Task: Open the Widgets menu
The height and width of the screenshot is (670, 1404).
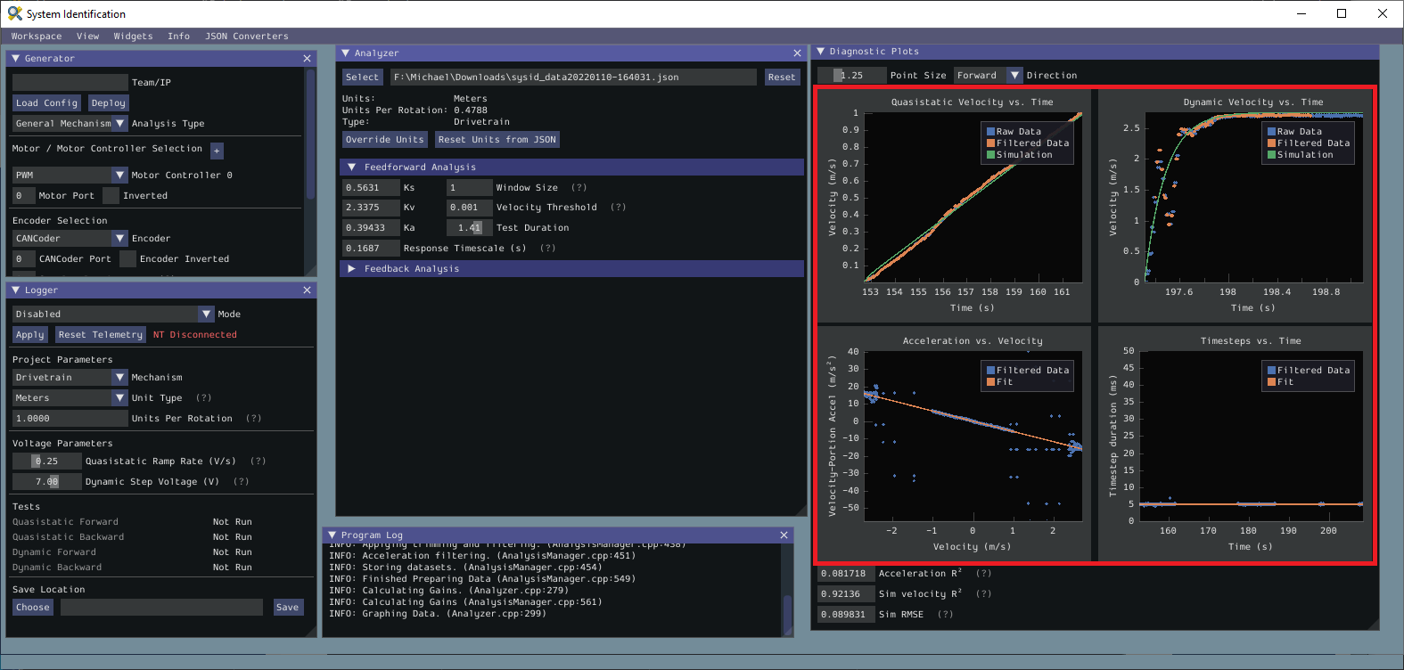Action: (x=134, y=37)
